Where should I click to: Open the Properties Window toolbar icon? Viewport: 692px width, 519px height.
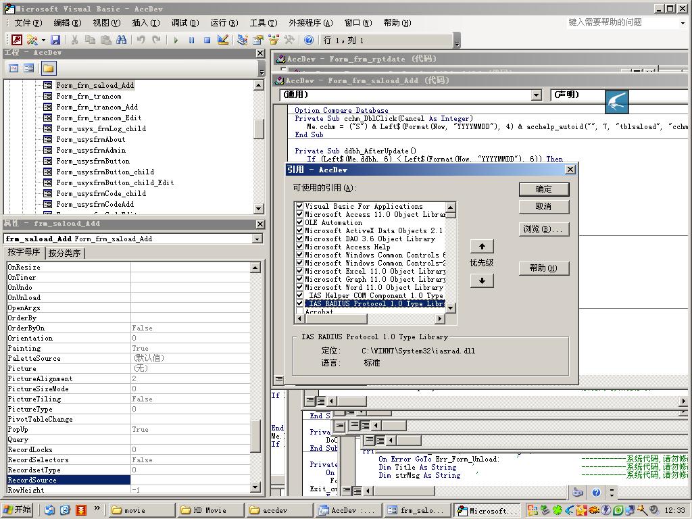coord(257,40)
